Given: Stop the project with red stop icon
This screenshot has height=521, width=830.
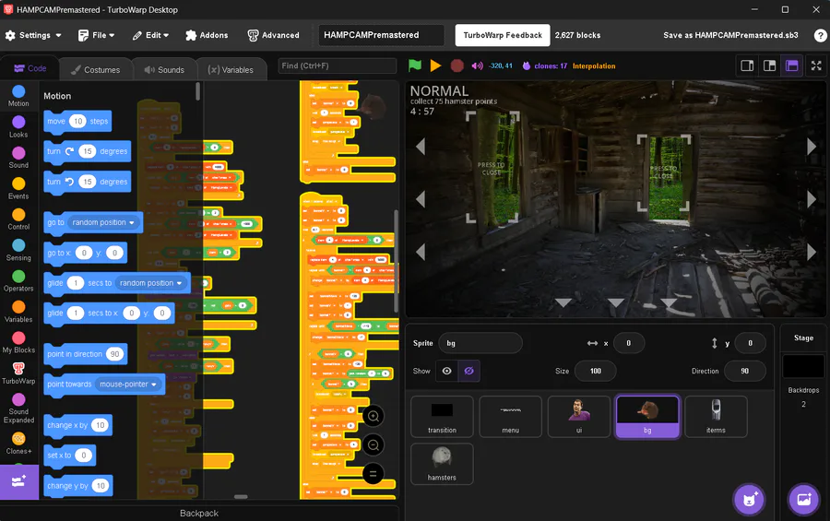Looking at the screenshot, I should point(456,65).
